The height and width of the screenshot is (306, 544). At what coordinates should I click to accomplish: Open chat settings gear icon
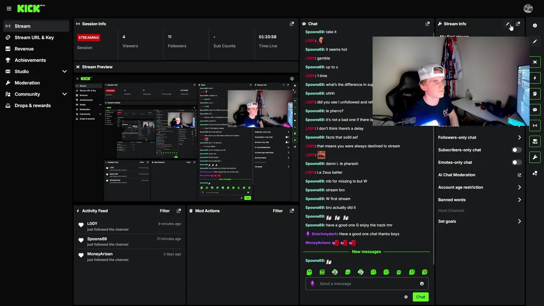[x=406, y=297]
